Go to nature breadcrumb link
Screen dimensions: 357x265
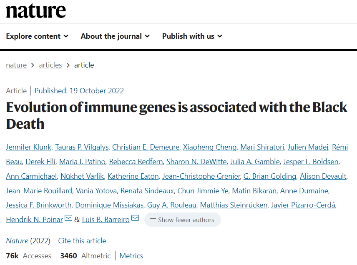(x=16, y=65)
